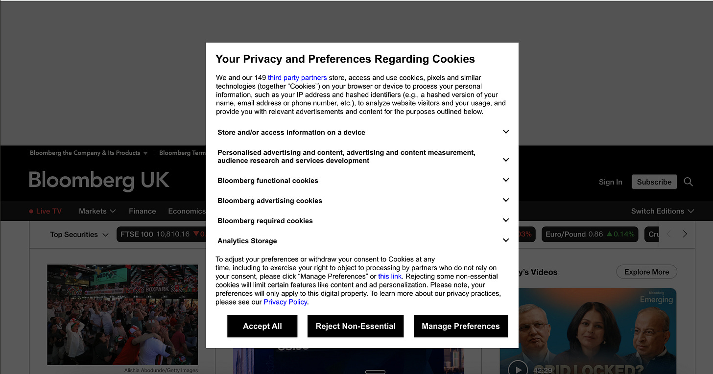Expand Bloomberg required cookies section
This screenshot has width=713, height=374.
click(363, 220)
